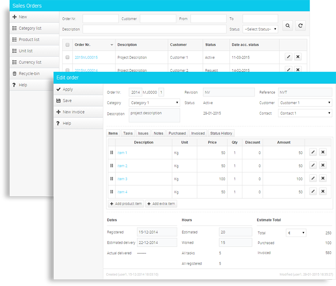Click the Estimated hours input field

[234, 232]
